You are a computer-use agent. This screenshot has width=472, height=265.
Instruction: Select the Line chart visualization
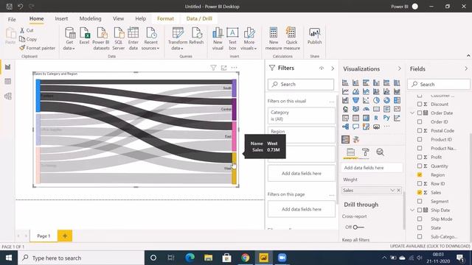(345, 91)
